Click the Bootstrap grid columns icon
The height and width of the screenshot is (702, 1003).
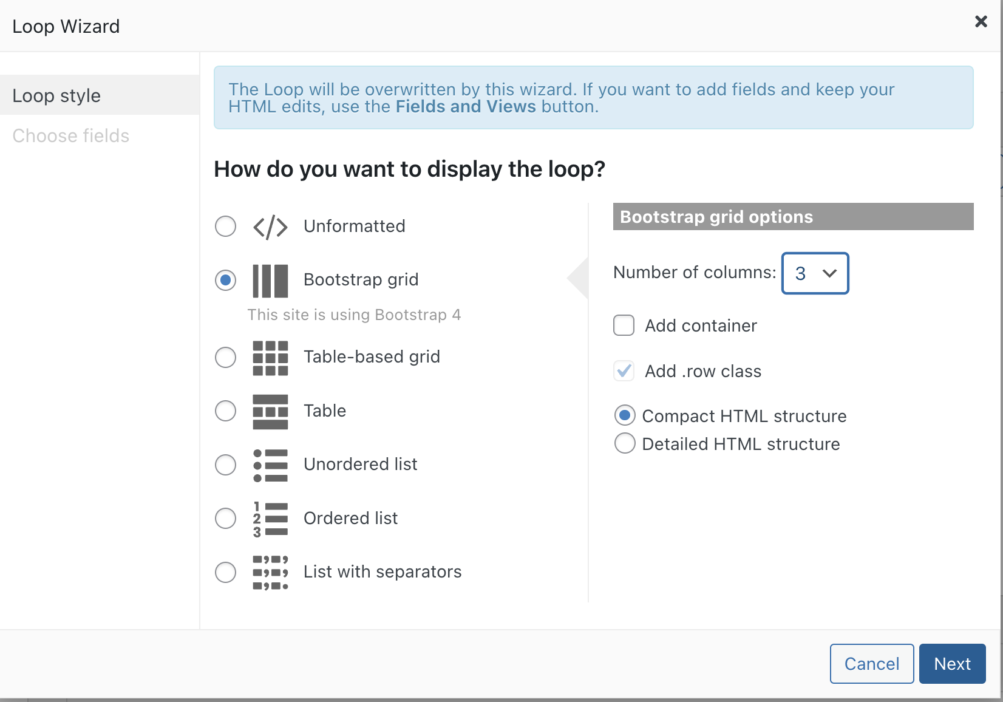(x=270, y=281)
